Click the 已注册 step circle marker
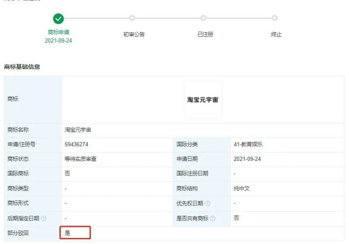349x244 pixels. [x=203, y=18]
